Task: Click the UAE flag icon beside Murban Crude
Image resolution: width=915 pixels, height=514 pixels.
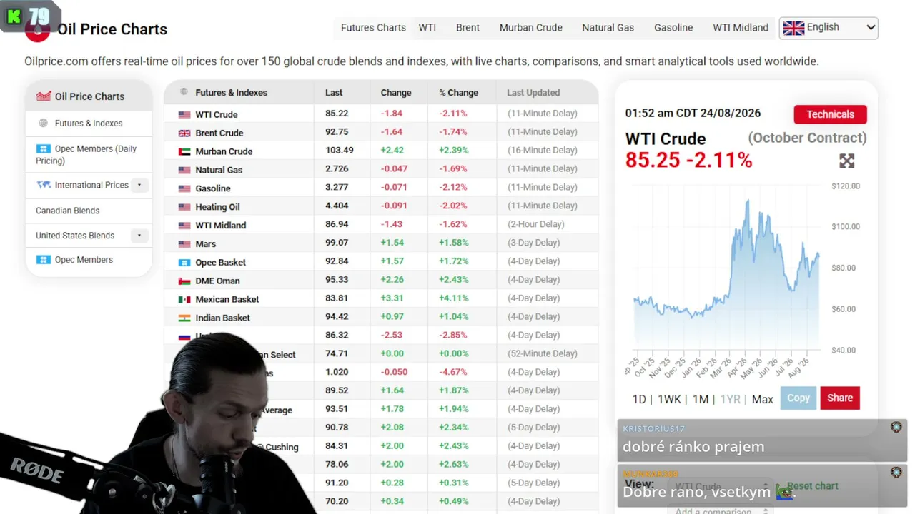Action: coord(184,151)
